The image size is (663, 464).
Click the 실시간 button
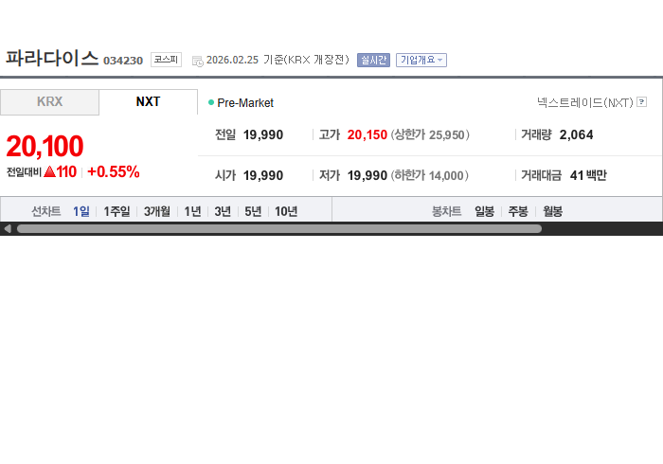pos(373,60)
